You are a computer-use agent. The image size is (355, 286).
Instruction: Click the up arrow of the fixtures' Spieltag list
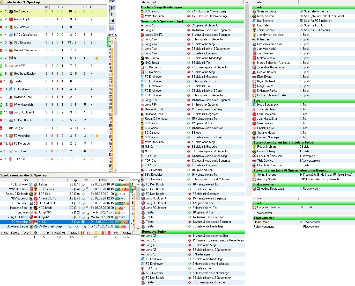(x=138, y=184)
